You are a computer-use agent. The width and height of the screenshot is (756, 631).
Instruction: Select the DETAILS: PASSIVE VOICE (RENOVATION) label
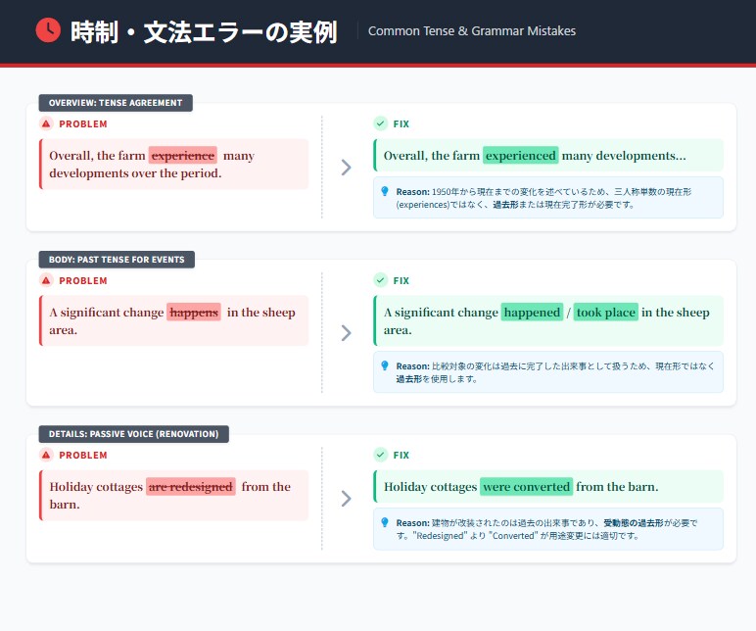(133, 434)
